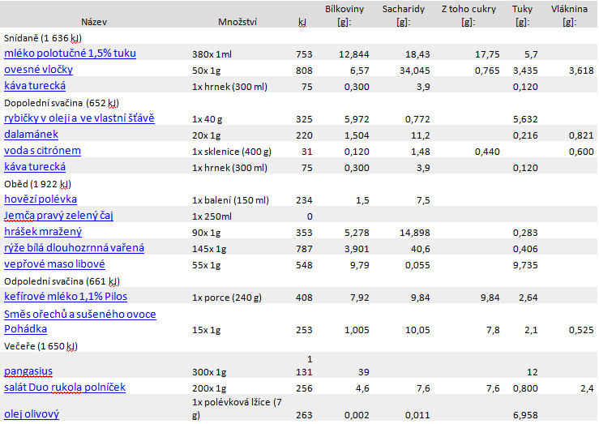Open káva turecká link under Dopolední svačina
Screen dimensions: 599x424
point(35,167)
